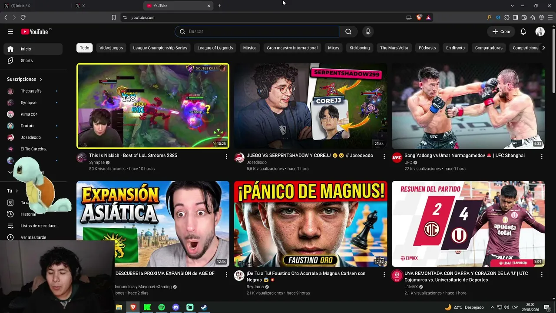
Task: Open the Brave Wallet icon
Action: tap(524, 17)
